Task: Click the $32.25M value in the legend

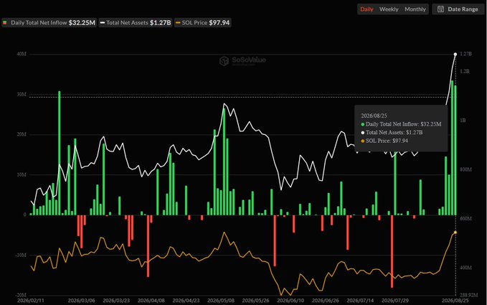Action: pyautogui.click(x=82, y=23)
